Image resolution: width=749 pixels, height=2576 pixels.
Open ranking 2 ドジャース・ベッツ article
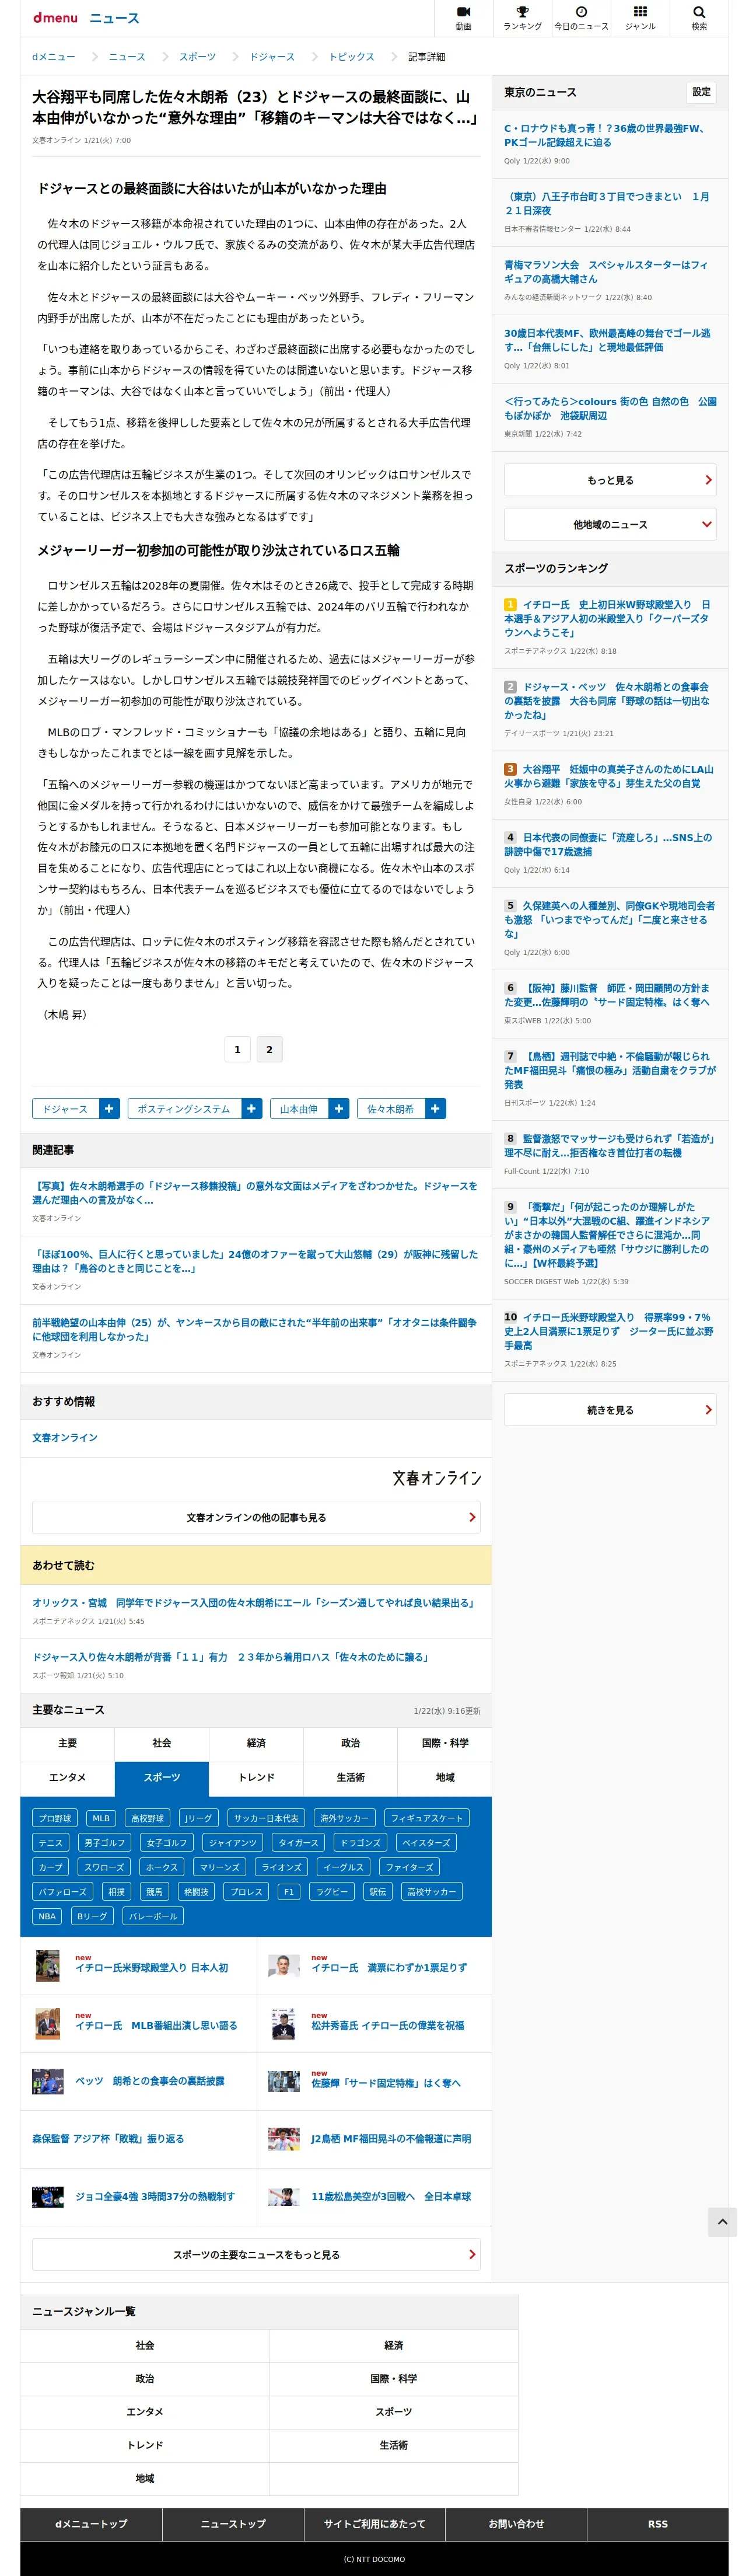[x=607, y=700]
